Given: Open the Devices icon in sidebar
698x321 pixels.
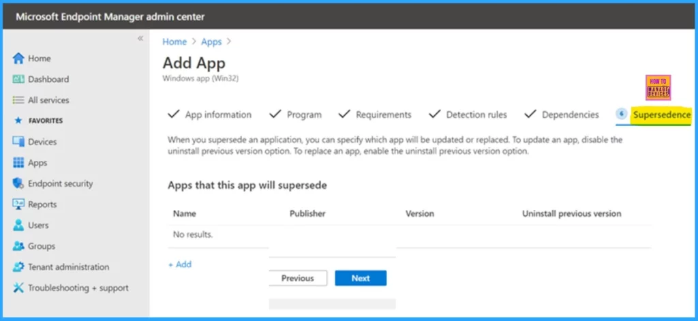Looking at the screenshot, I should pyautogui.click(x=18, y=142).
